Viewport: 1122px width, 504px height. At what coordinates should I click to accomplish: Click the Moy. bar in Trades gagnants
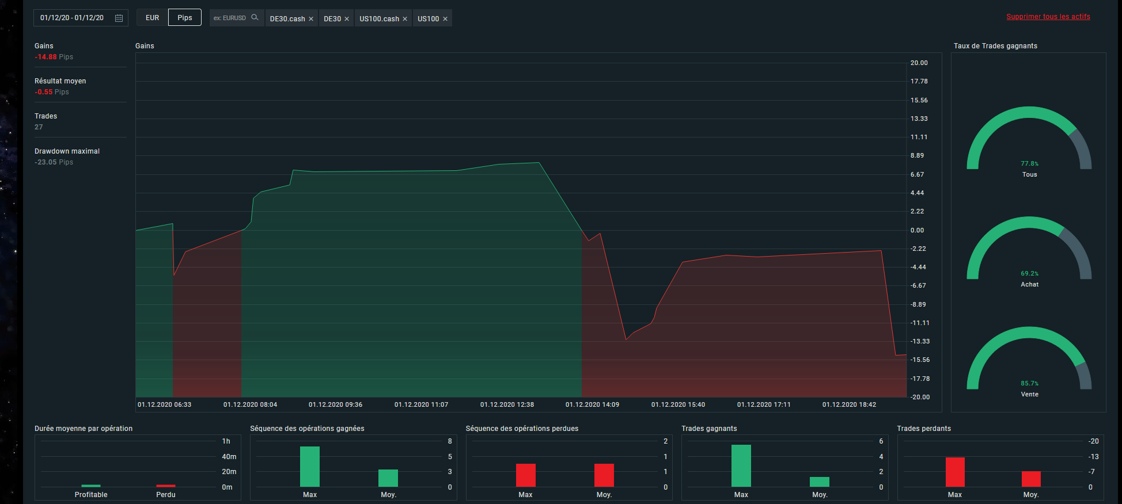click(820, 482)
